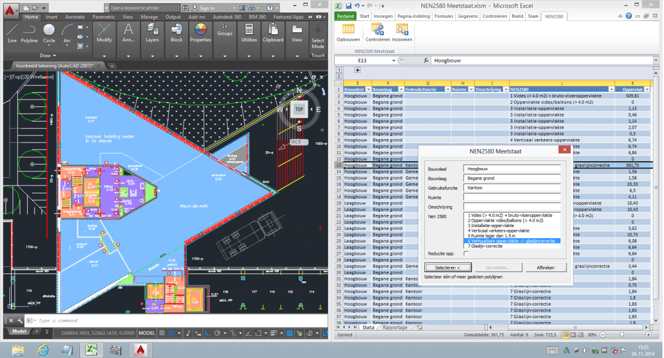Click the keyword search box in AutoCAD
This screenshot has height=358, width=664.
[146, 8]
